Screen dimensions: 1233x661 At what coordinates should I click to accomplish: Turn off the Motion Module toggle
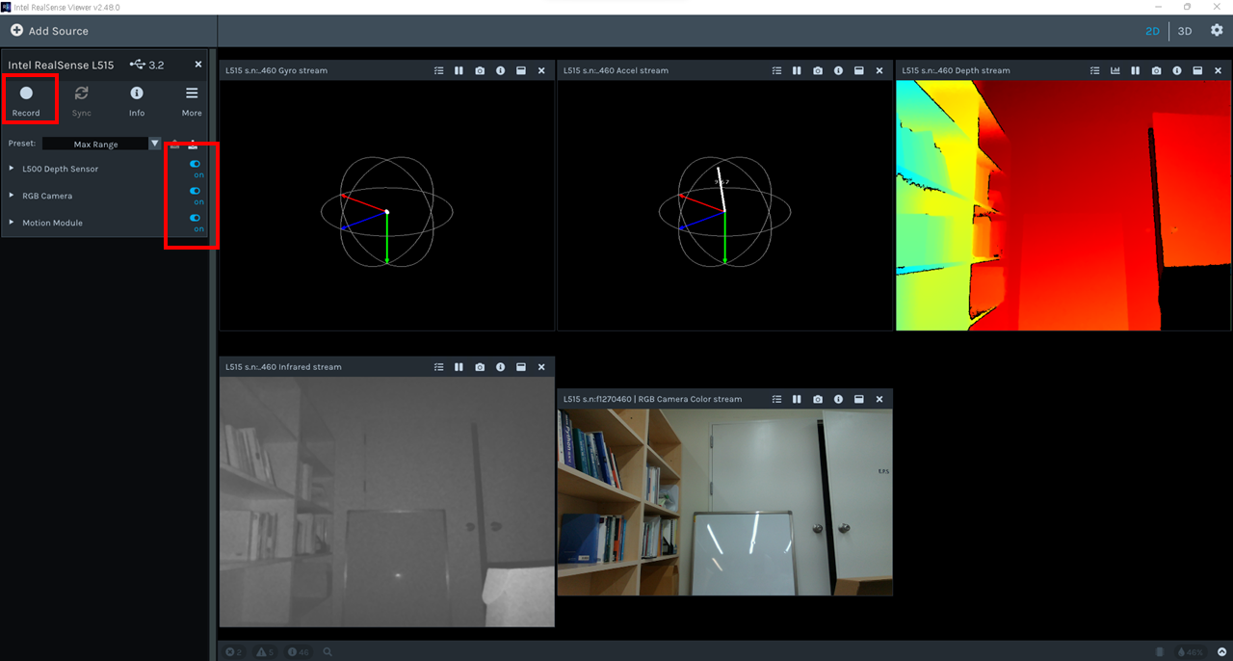196,218
